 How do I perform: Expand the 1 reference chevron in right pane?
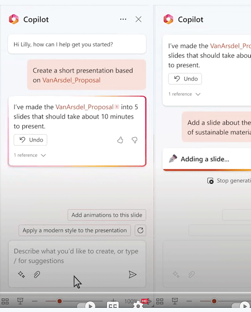[x=198, y=94]
